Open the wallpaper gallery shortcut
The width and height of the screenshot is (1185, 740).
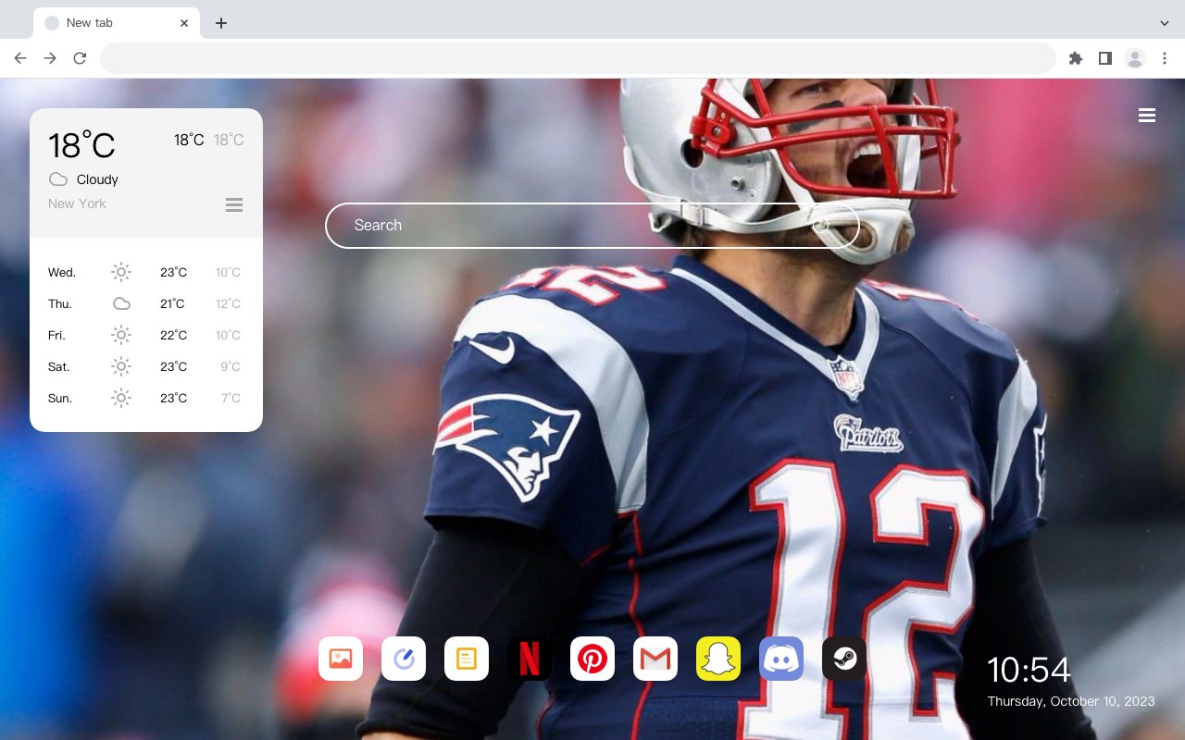341,659
